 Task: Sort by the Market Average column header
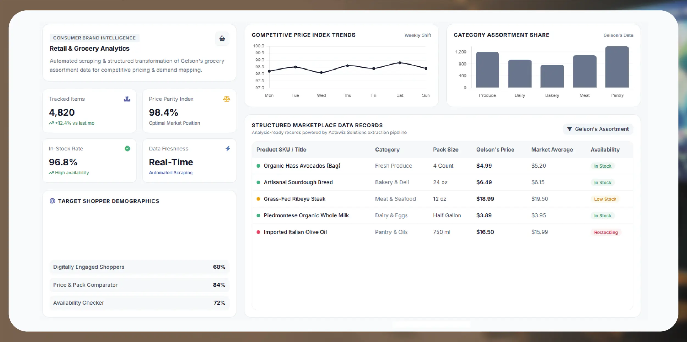coord(552,150)
